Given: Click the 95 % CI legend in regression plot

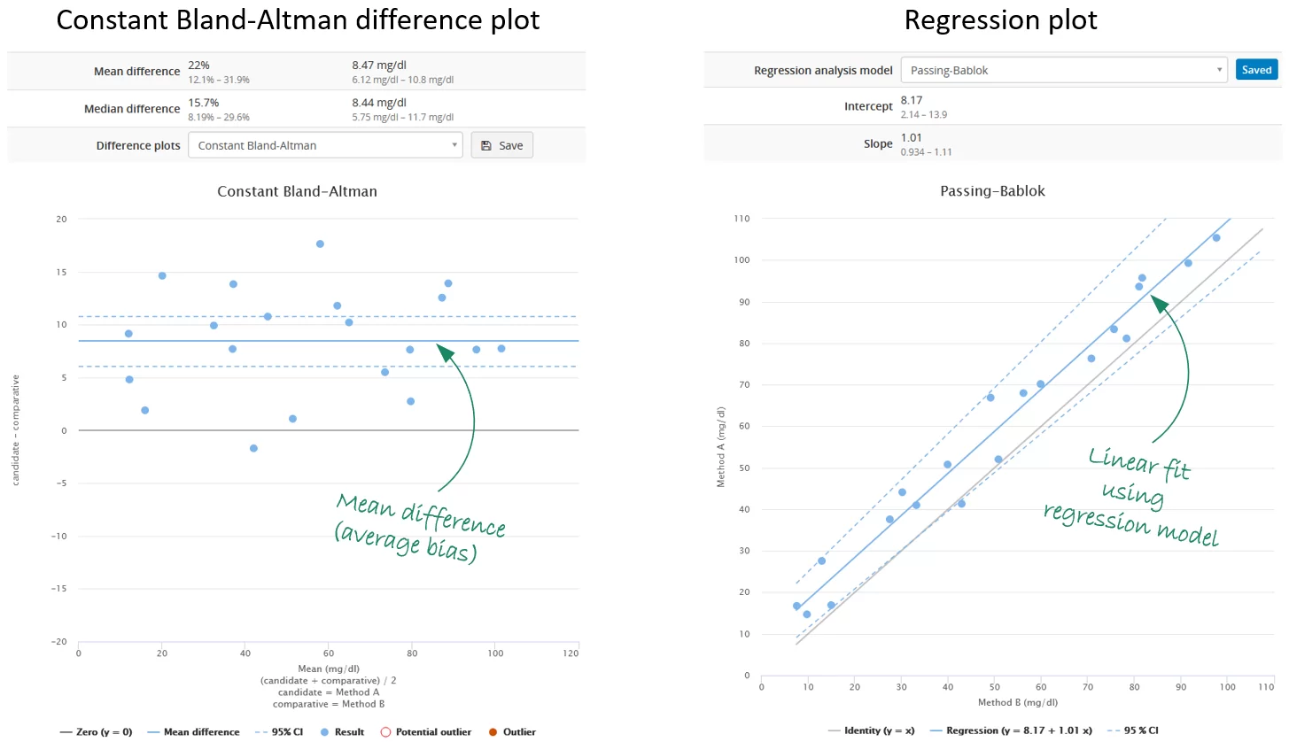Looking at the screenshot, I should [x=1134, y=730].
